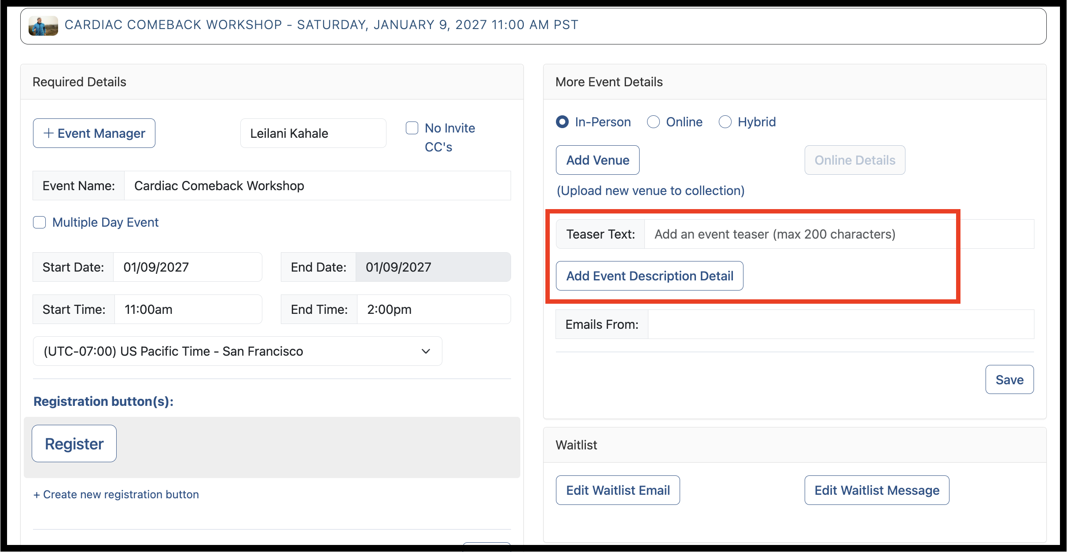The height and width of the screenshot is (552, 1067).
Task: Open Add Event Description Detail
Action: pos(650,276)
